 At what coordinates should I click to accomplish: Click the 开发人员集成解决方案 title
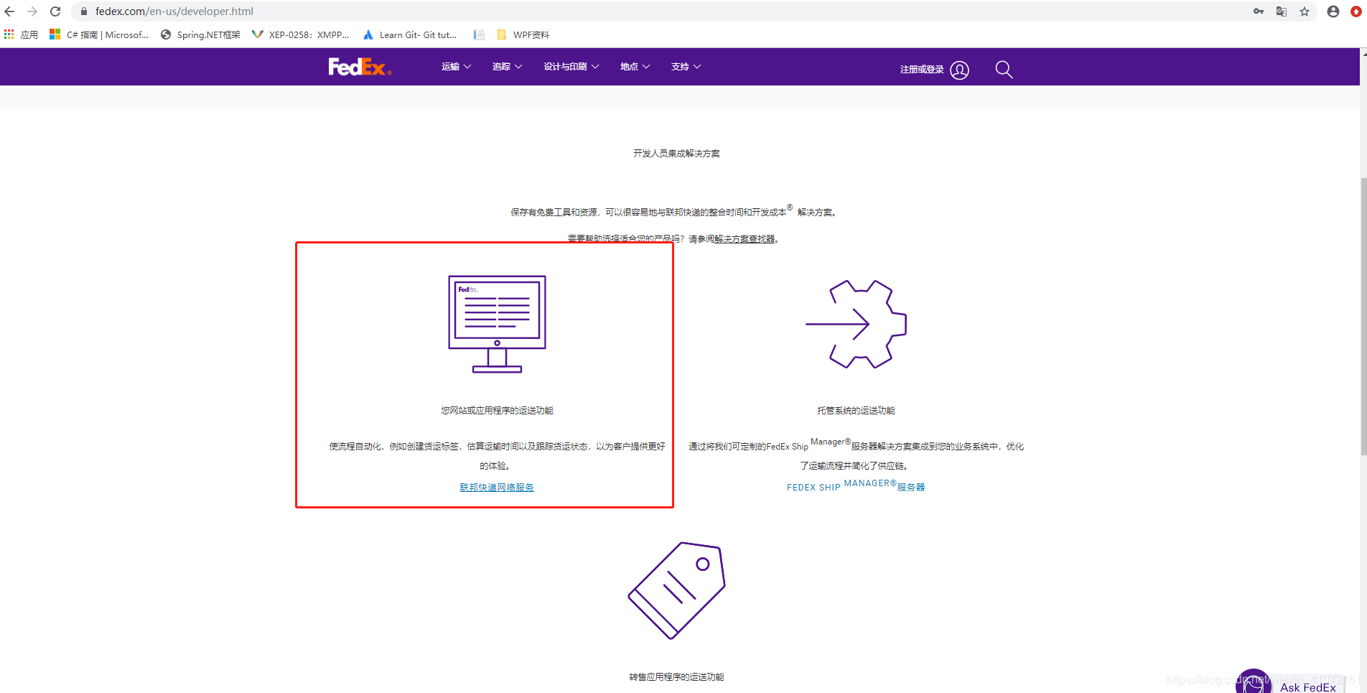(x=676, y=154)
